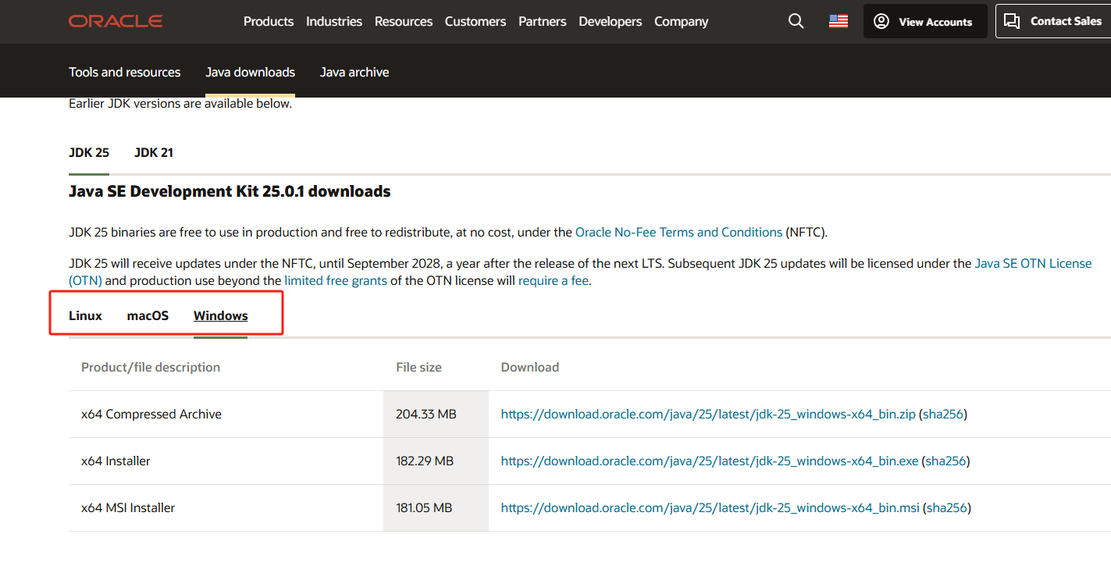Image resolution: width=1111 pixels, height=566 pixels.
Task: Open the Resources menu
Action: tap(404, 22)
